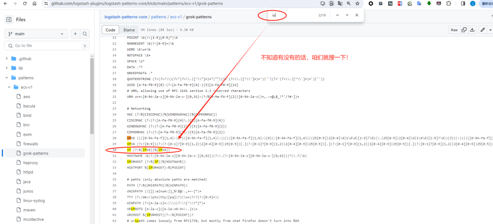Image resolution: width=493 pixels, height=224 pixels.
Task: Open the firewalls file
Action: (31, 144)
